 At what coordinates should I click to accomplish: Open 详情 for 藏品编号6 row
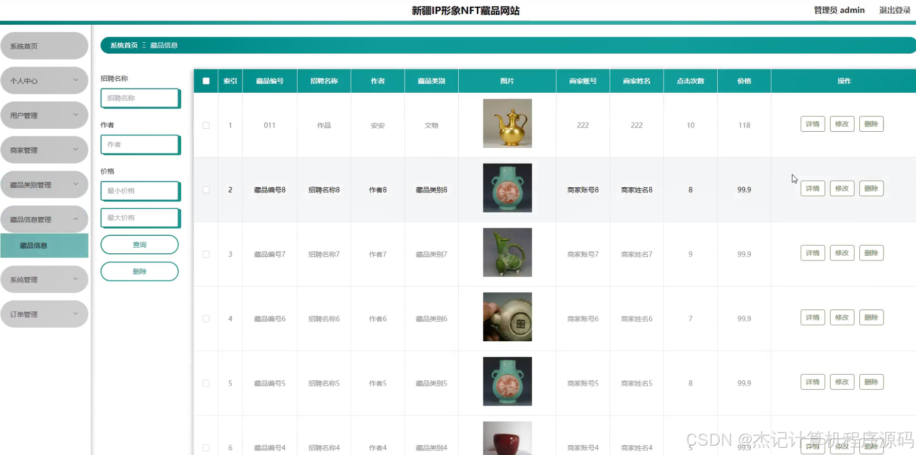813,318
